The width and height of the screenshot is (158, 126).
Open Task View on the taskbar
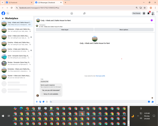click(x=9, y=116)
